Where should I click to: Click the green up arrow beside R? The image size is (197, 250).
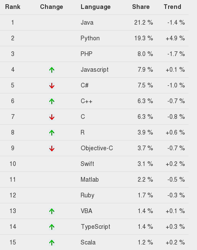click(x=52, y=133)
